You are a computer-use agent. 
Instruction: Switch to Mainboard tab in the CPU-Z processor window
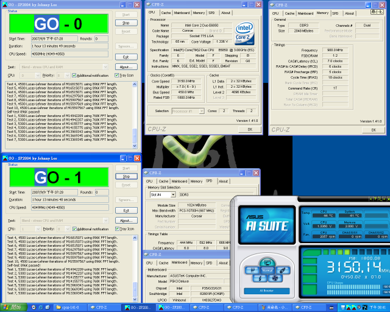tap(182, 13)
